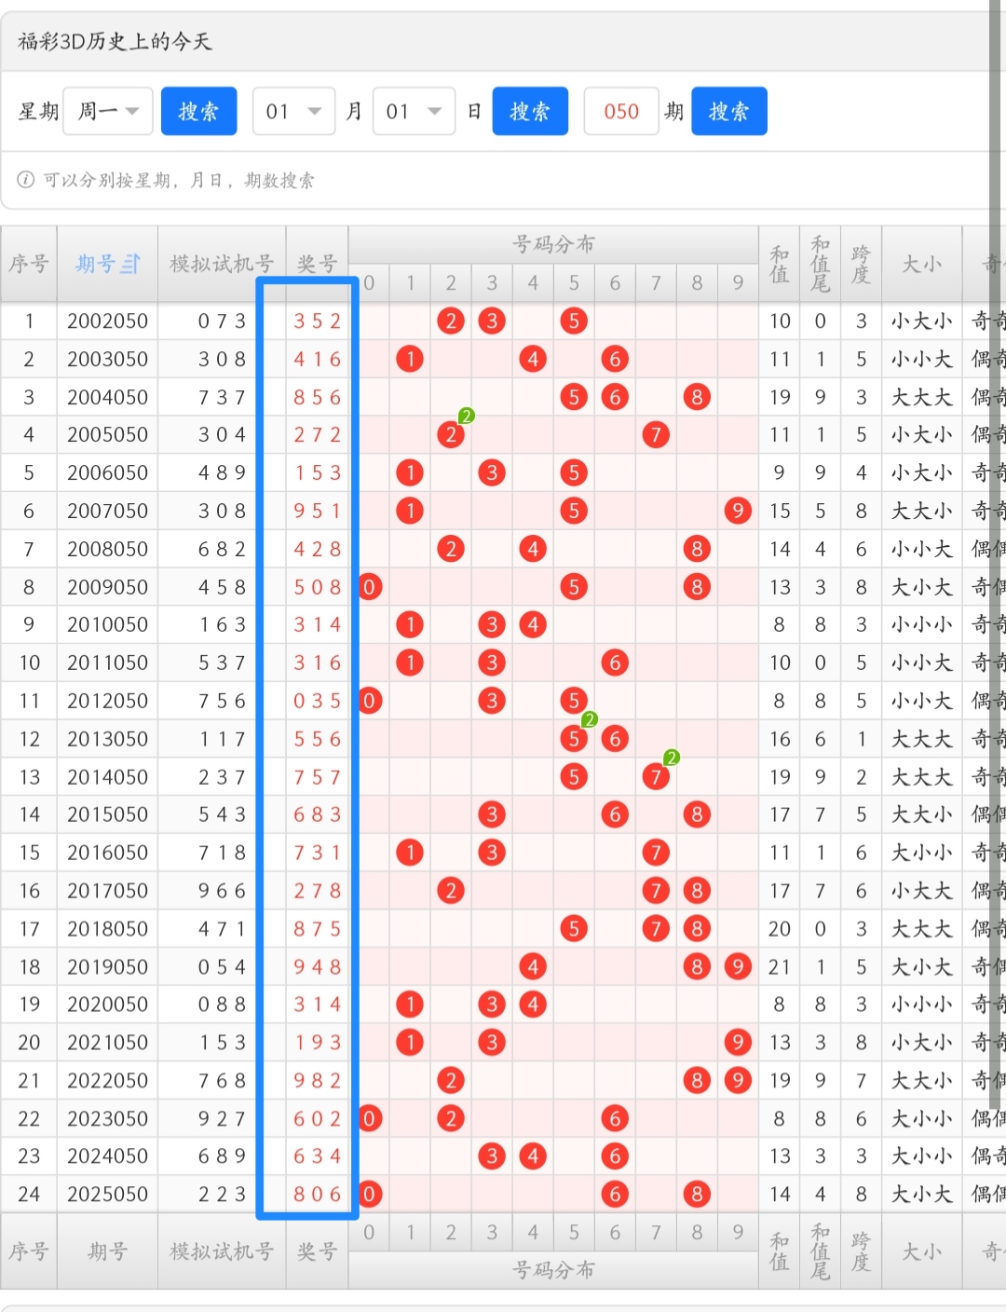Select period number 2003050

click(x=107, y=359)
